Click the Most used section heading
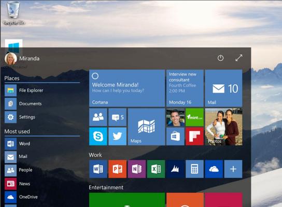The image size is (282, 207). pos(17,131)
